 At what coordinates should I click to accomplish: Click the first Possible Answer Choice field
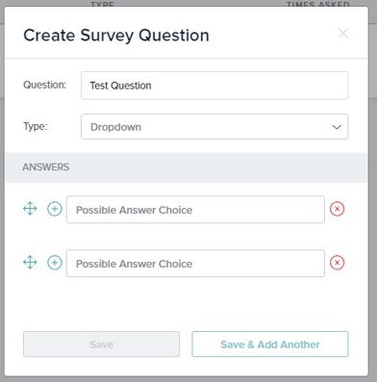[x=195, y=210]
